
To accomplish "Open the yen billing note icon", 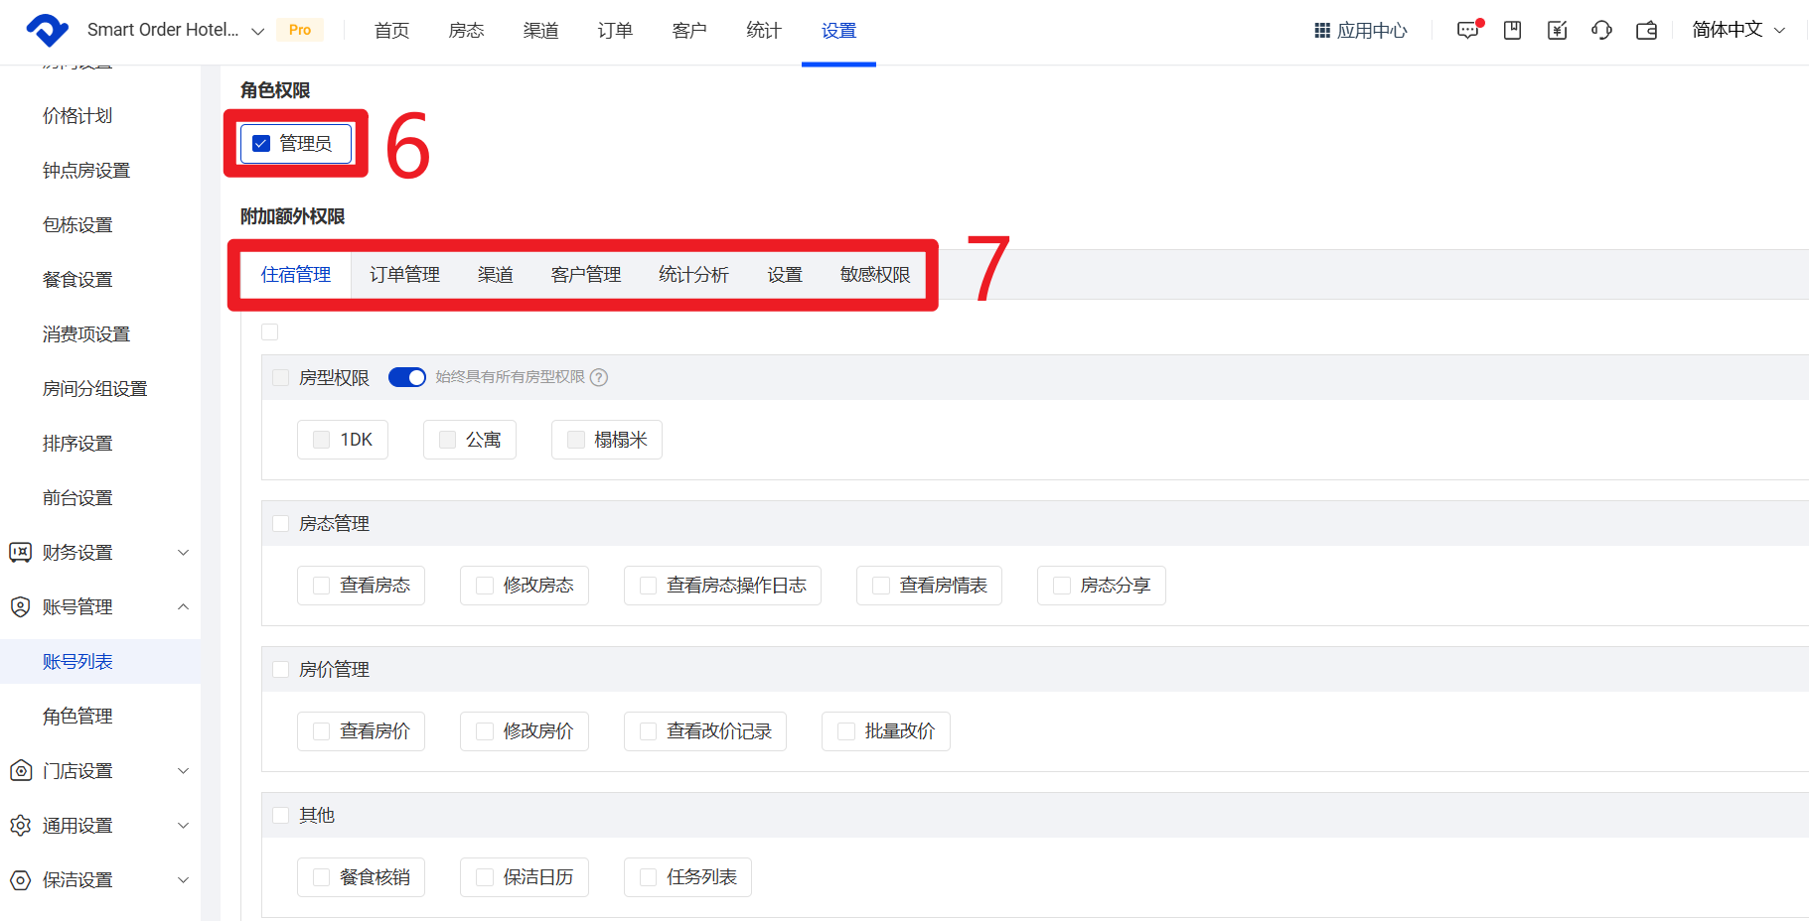I will coord(1557,31).
